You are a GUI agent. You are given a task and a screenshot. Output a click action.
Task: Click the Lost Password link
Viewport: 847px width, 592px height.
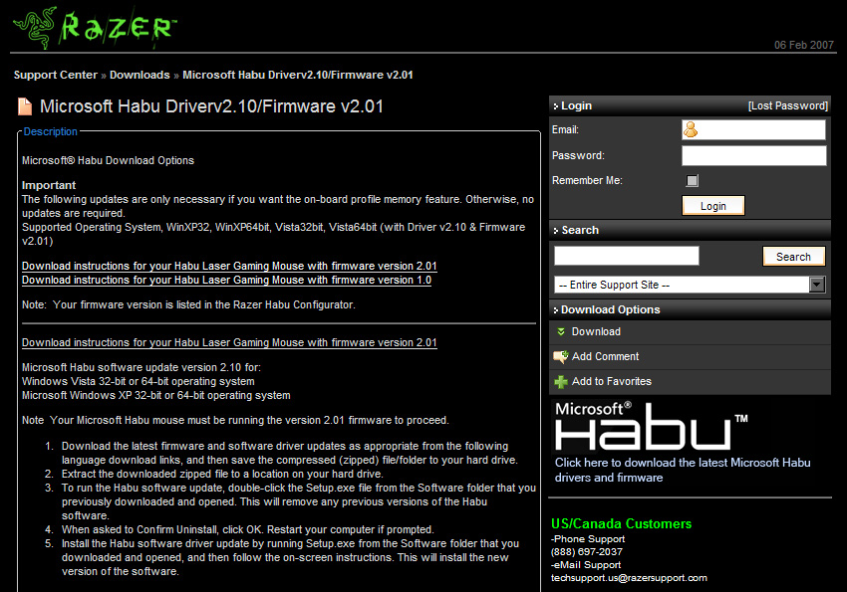coord(787,105)
